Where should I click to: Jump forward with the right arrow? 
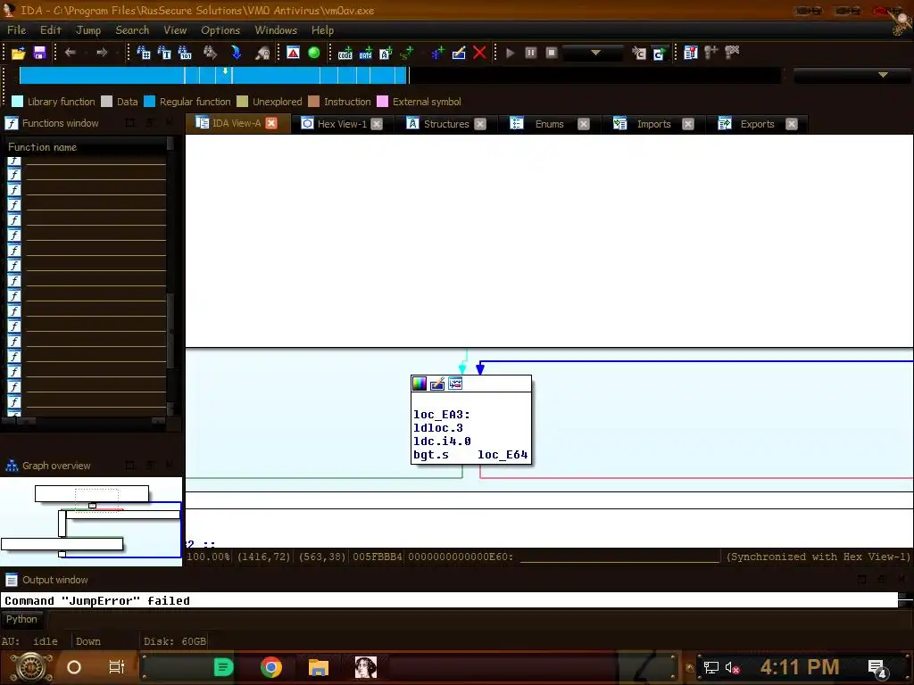tap(102, 53)
